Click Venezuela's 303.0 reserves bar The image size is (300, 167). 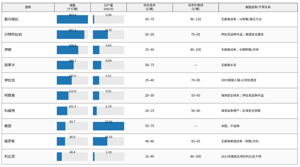[x=72, y=19]
